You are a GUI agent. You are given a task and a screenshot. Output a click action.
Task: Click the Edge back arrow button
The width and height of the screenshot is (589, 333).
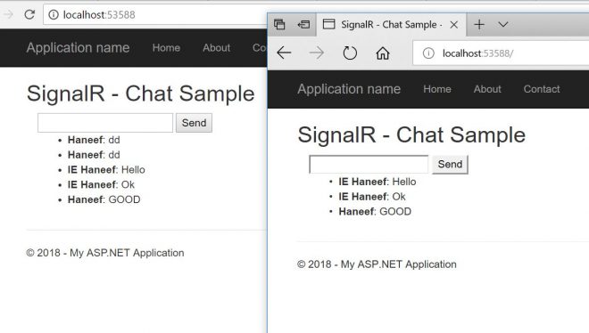click(x=284, y=53)
